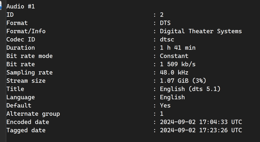This screenshot has width=260, height=142.
Task: Click the "Audio #1" section heading
Action: (x=21, y=6)
